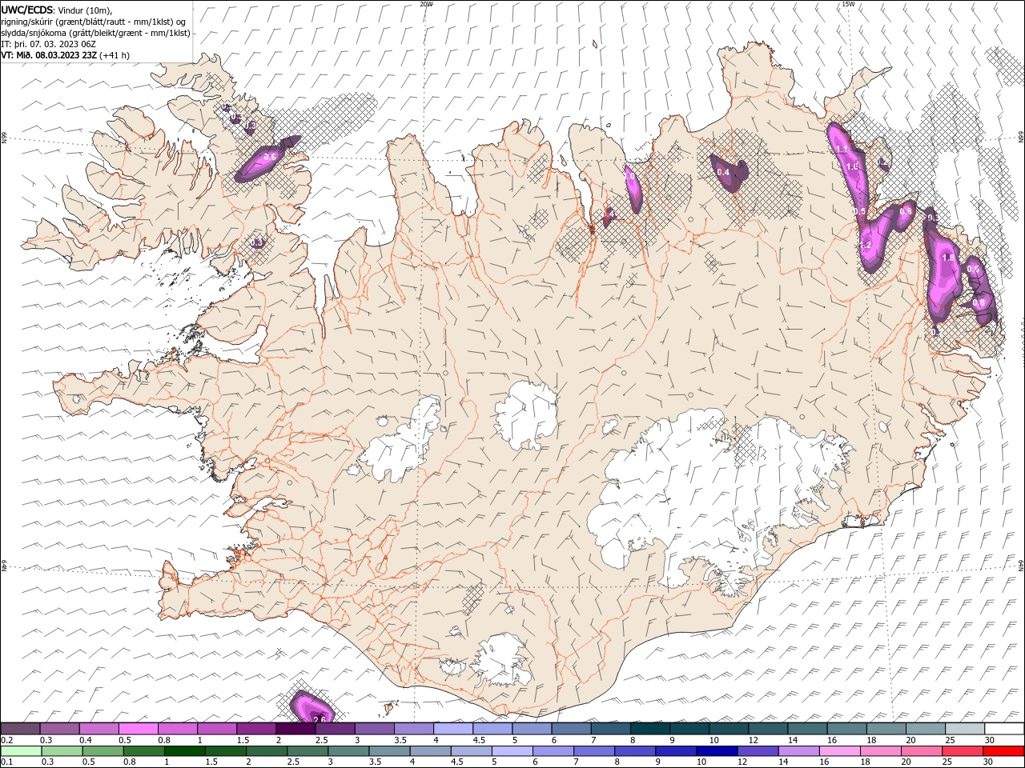Click the 15W longitude label at top

click(x=848, y=3)
